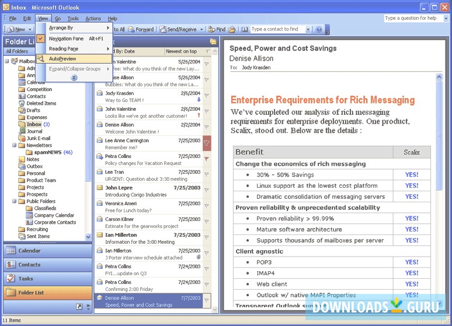Click the Shortcuts icon in navigation strip

pos(79,307)
